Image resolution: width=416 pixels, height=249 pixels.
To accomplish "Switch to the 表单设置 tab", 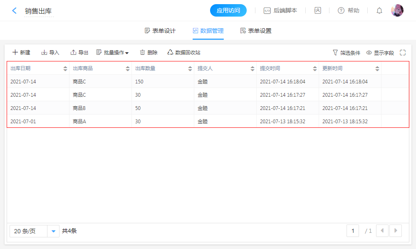I will point(256,31).
